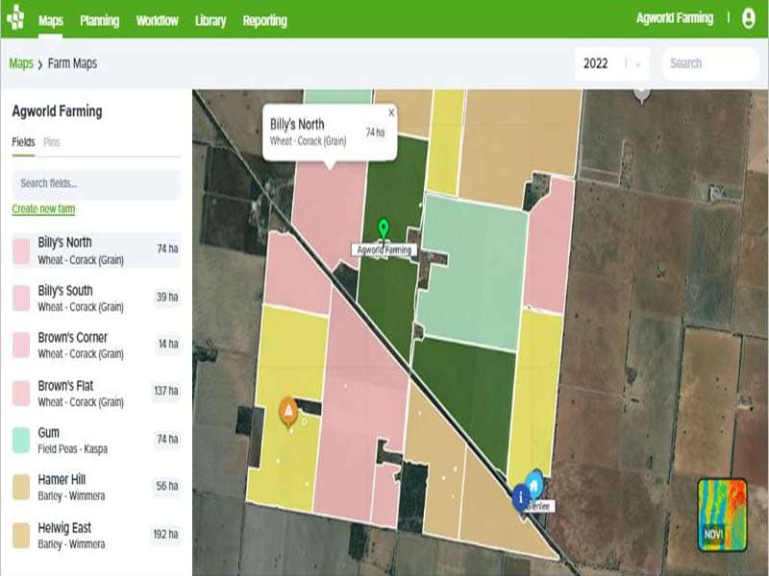Open the 2022 season year dropdown
The width and height of the screenshot is (769, 576).
611,63
